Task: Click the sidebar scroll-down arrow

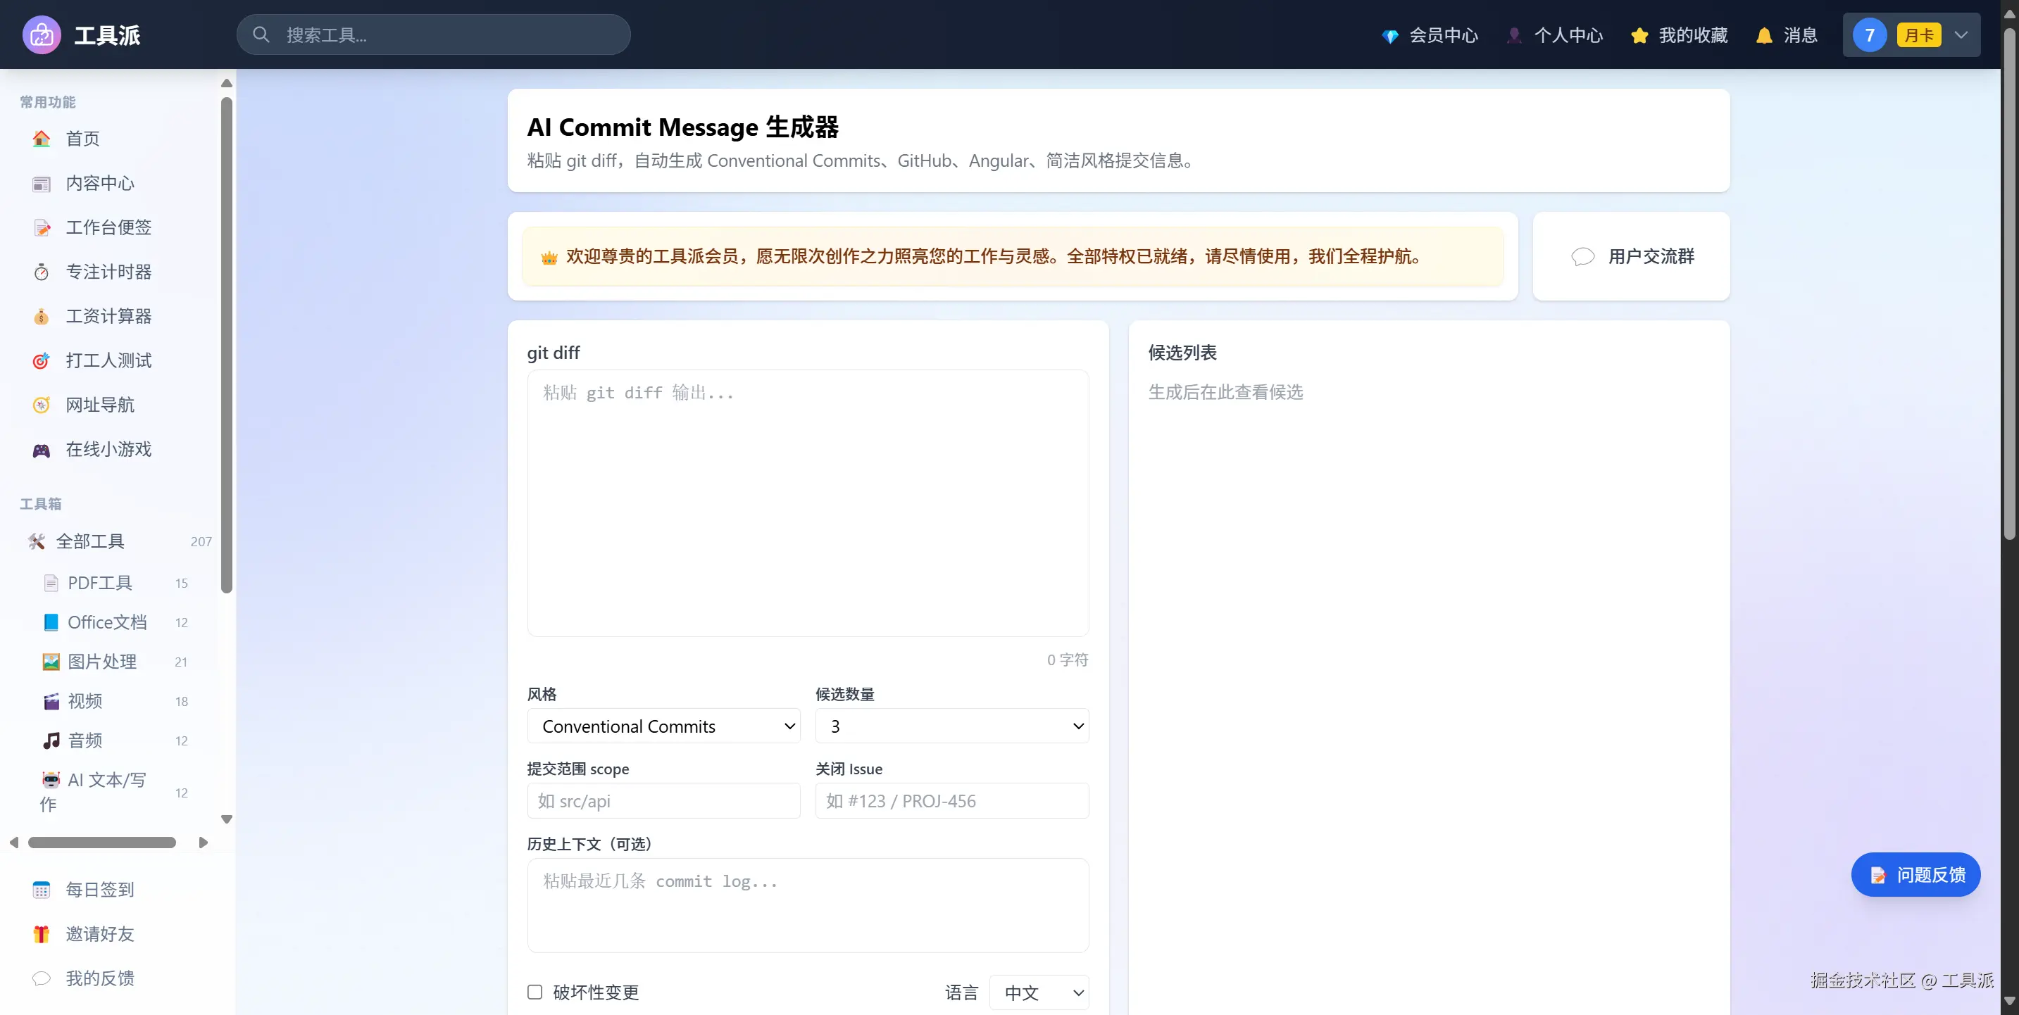Action: pyautogui.click(x=227, y=819)
